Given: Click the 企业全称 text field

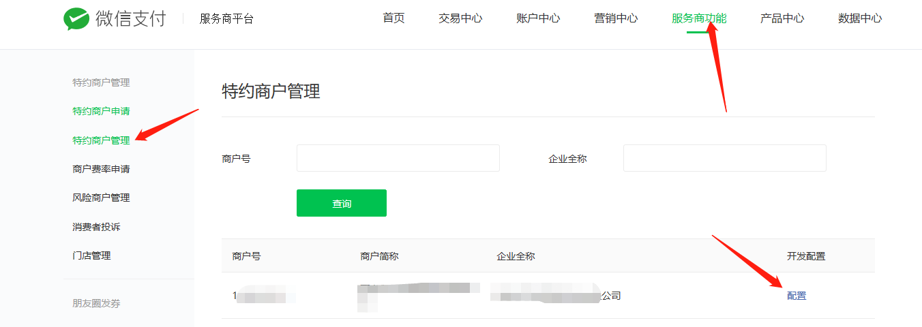Looking at the screenshot, I should [x=724, y=158].
